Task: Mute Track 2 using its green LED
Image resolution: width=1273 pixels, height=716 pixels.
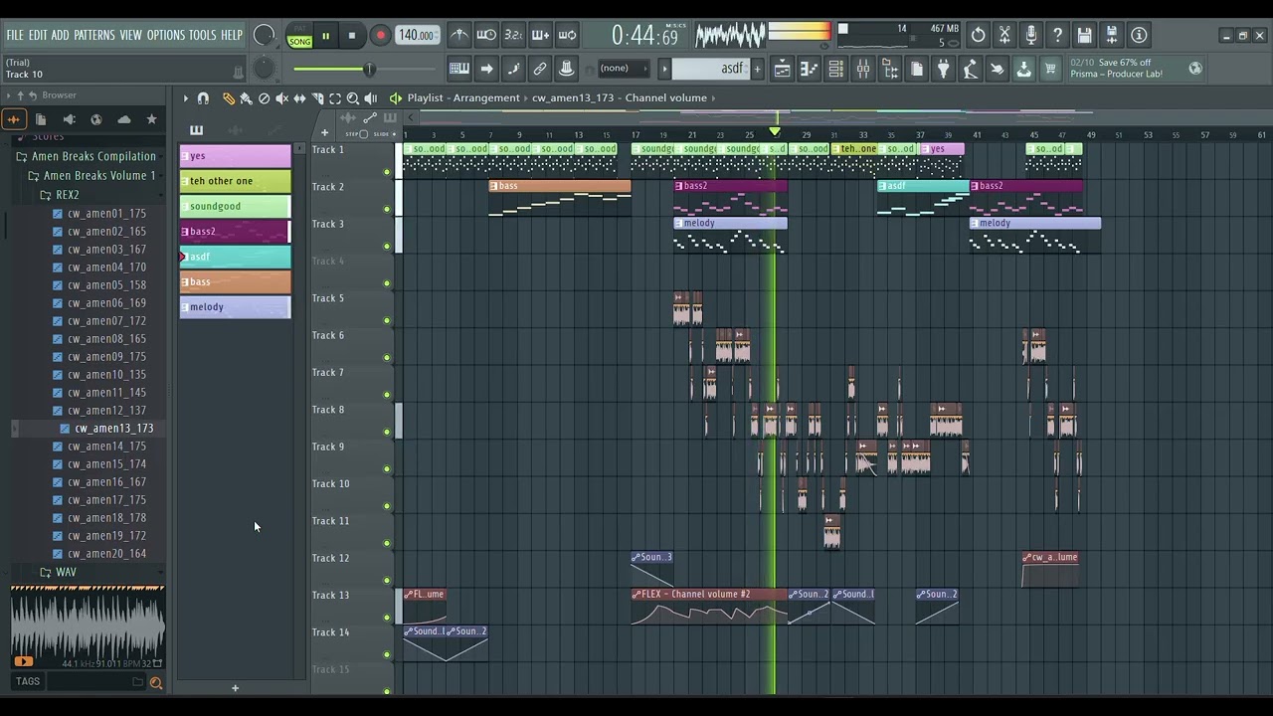Action: [x=387, y=209]
